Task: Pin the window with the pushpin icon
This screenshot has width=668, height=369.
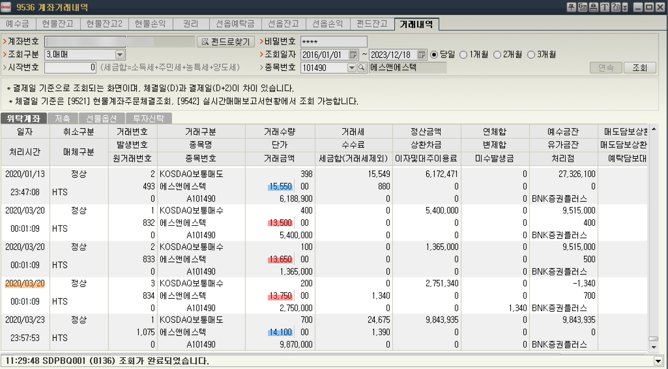Action: [571, 7]
